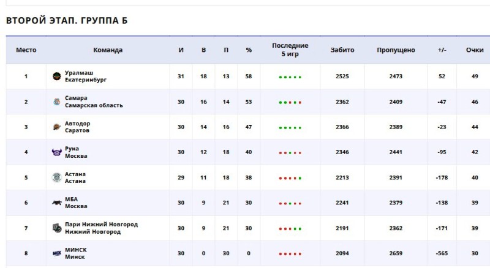Click the Пропущено column header
This screenshot has height=268, width=490.
point(396,50)
